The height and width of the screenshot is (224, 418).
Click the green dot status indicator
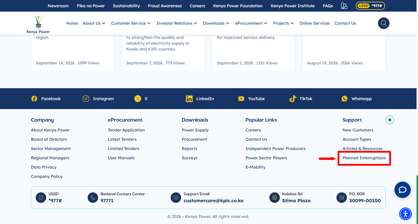(x=390, y=120)
